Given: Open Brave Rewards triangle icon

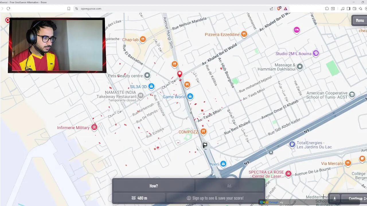Looking at the screenshot, I should (286, 9).
